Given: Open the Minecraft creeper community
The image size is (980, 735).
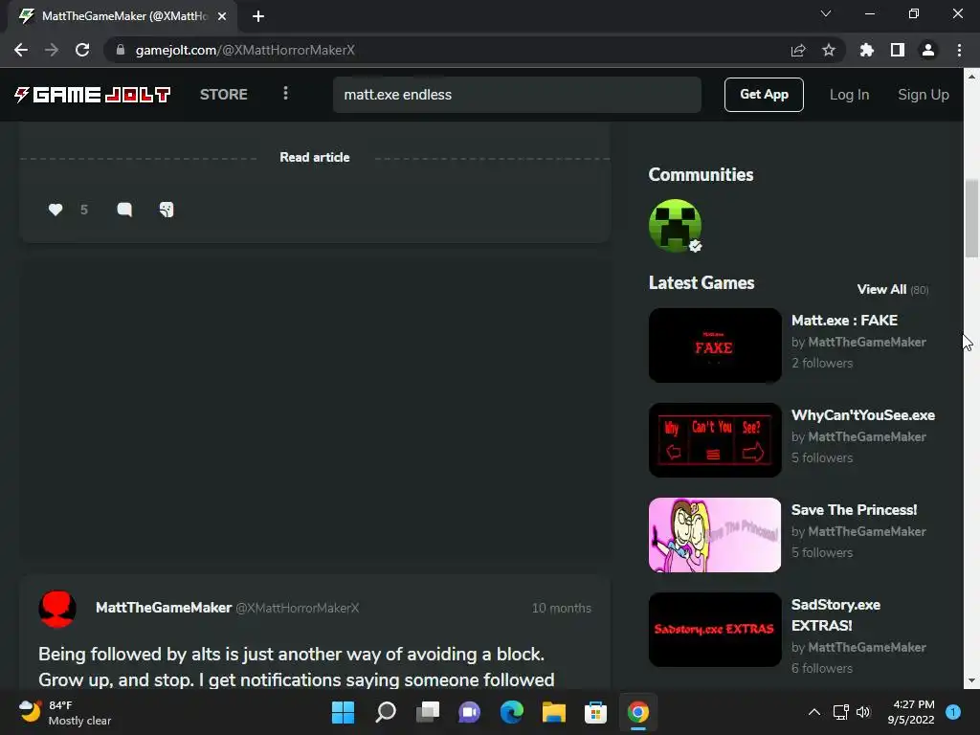Looking at the screenshot, I should [675, 226].
